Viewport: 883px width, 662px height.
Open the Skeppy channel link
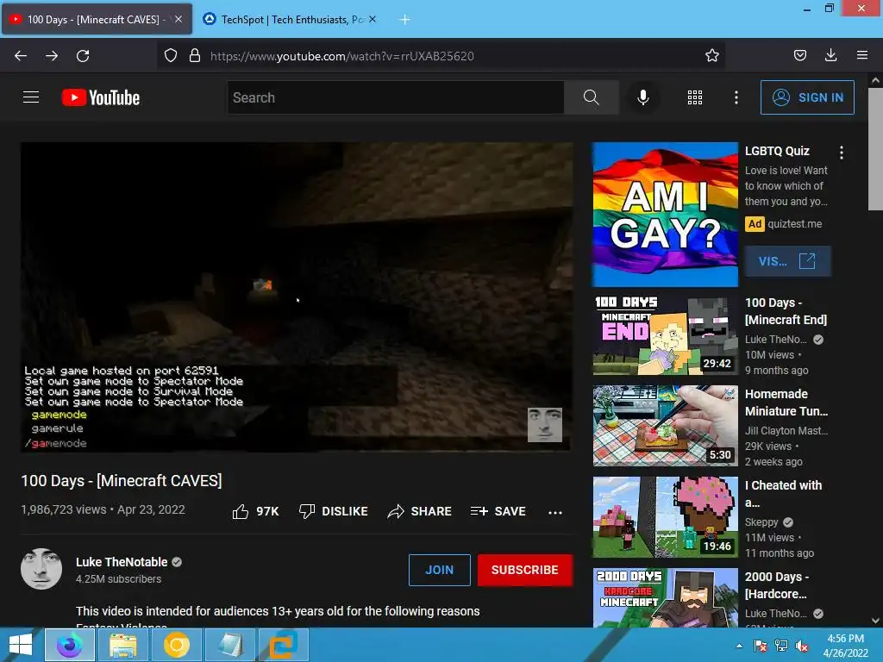click(761, 521)
